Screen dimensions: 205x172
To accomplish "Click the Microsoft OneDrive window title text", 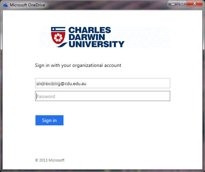I will click(x=27, y=5).
